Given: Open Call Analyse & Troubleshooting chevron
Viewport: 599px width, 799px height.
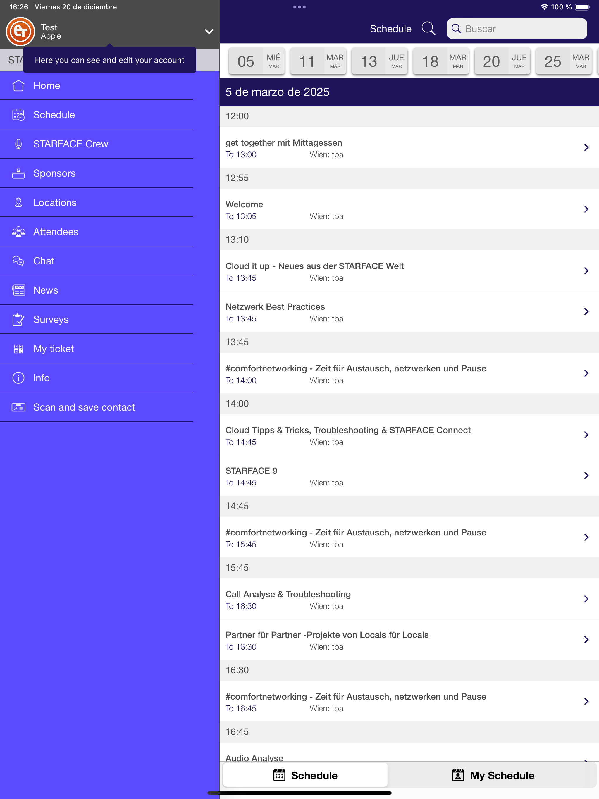Looking at the screenshot, I should tap(586, 599).
